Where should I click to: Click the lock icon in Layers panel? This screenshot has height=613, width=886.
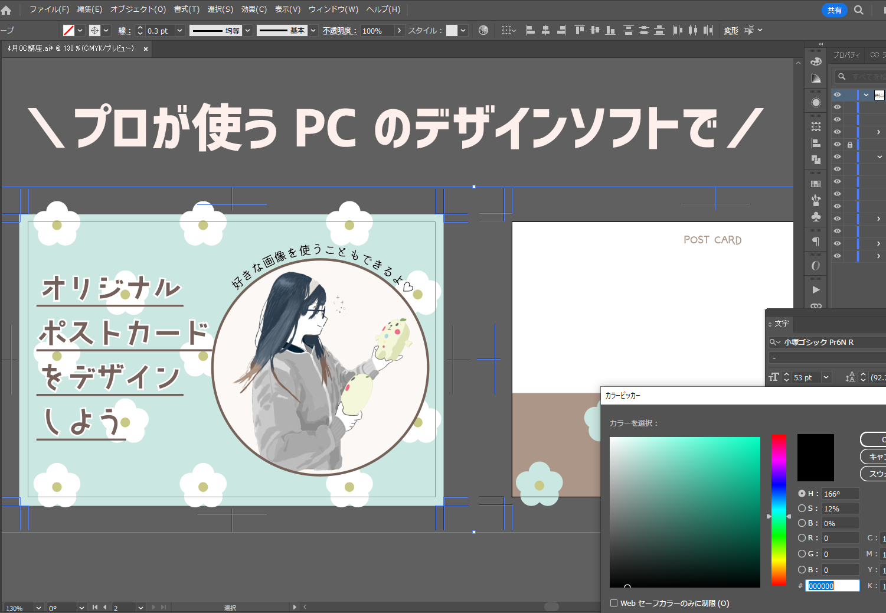point(850,144)
